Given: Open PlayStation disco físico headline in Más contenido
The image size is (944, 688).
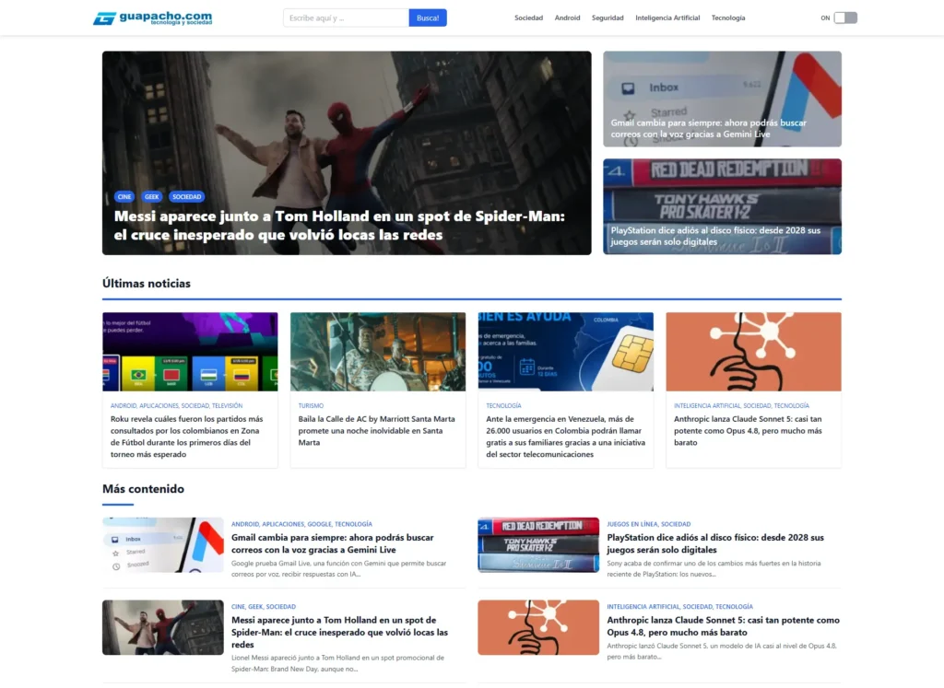Looking at the screenshot, I should (715, 543).
